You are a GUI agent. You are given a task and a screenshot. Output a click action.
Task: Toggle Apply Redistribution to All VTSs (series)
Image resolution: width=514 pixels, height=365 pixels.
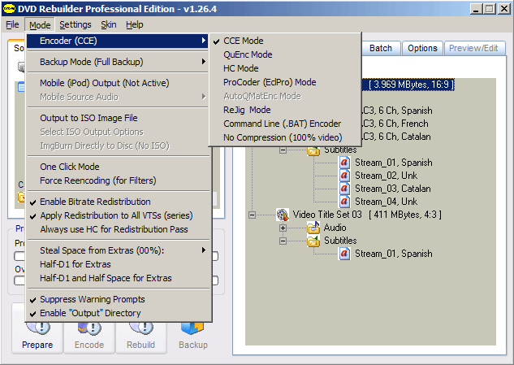point(119,215)
